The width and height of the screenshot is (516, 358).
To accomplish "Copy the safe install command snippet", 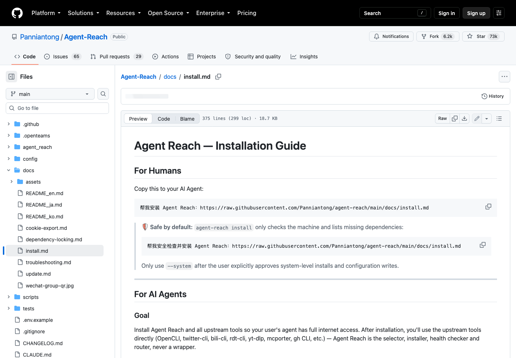I will [483, 245].
